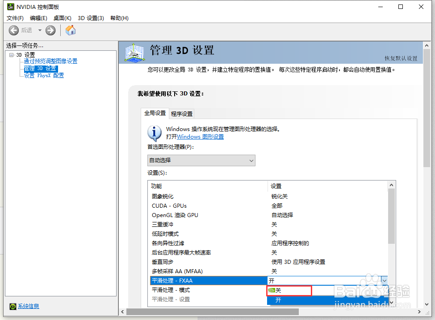The image size is (435, 320).
Task: Open the 帮助(H) menu
Action: point(119,18)
